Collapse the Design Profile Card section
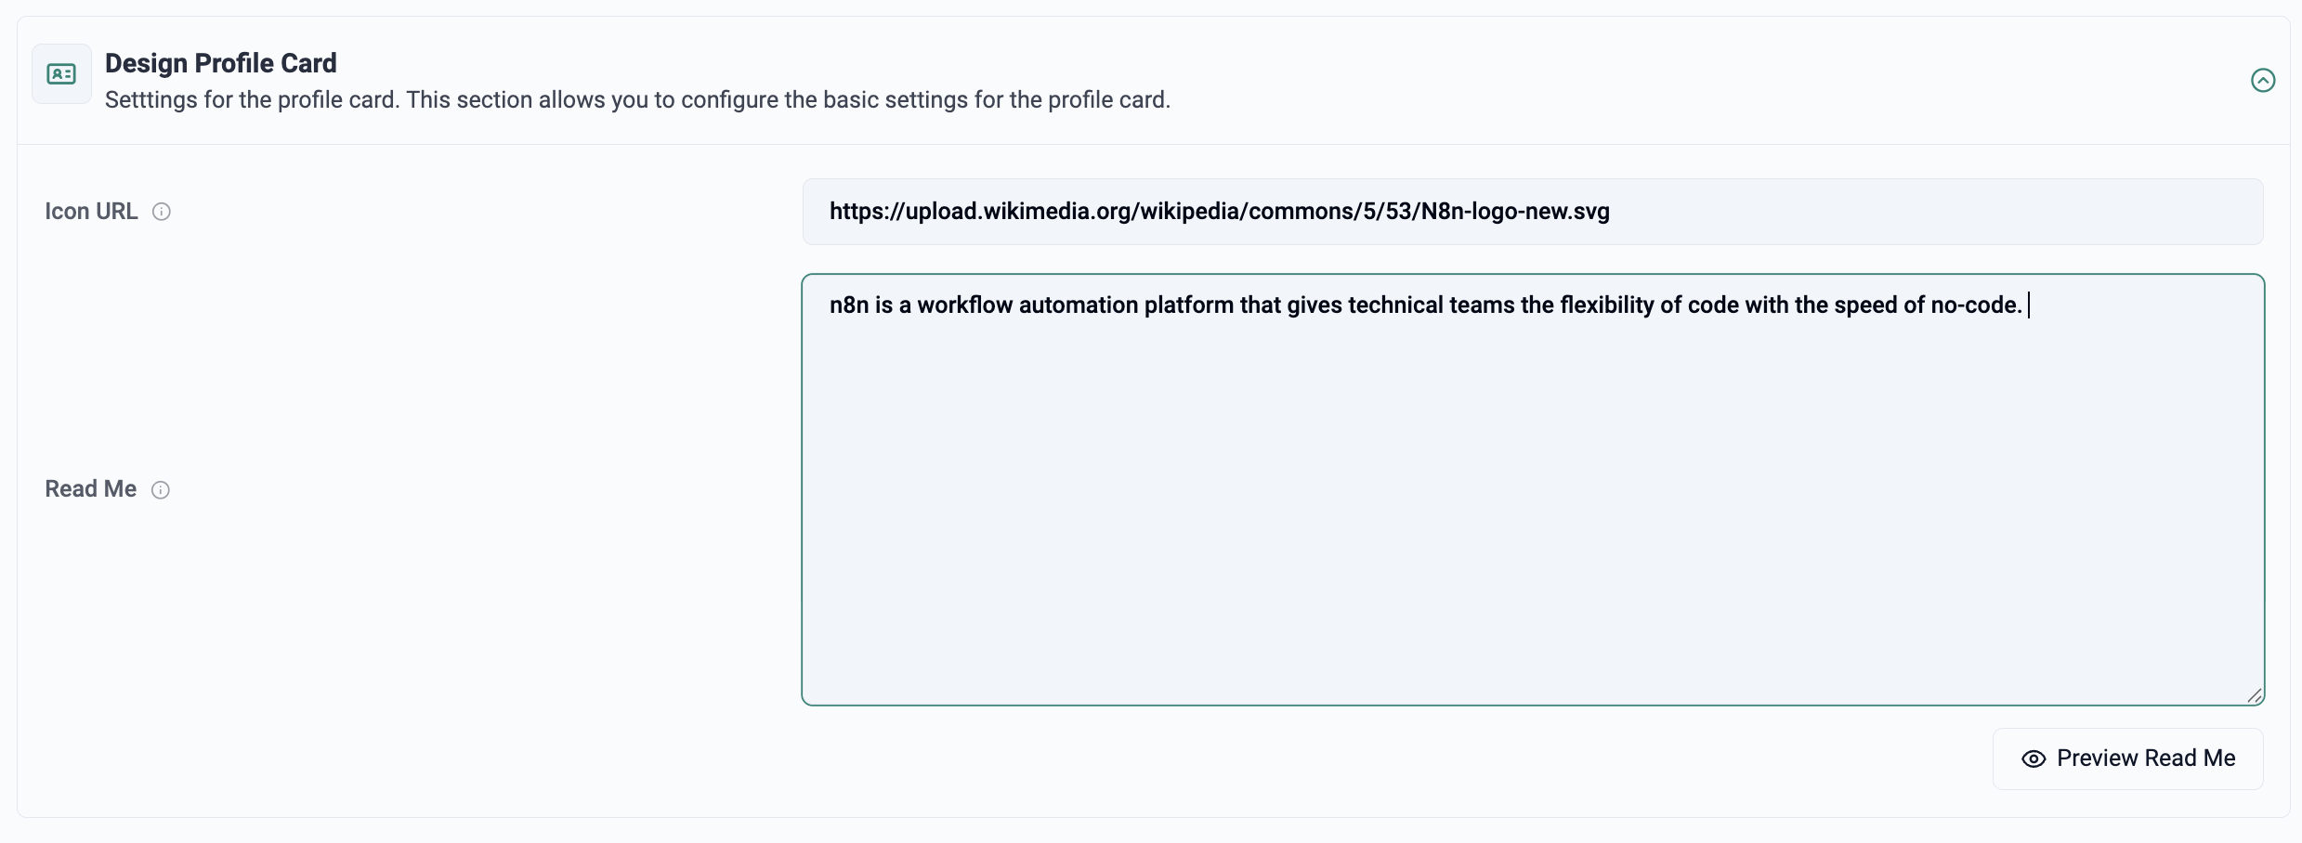The image size is (2302, 843). click(2263, 81)
